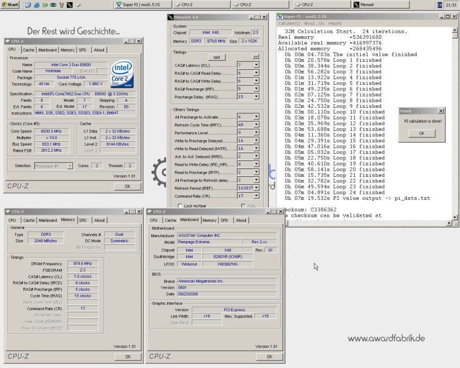Activate the Memset taskbar button
The image size is (460, 368).
pyautogui.click(x=380, y=5)
